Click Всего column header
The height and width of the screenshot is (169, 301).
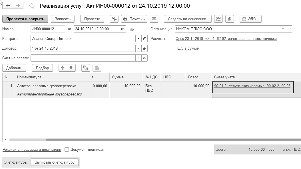199,77
